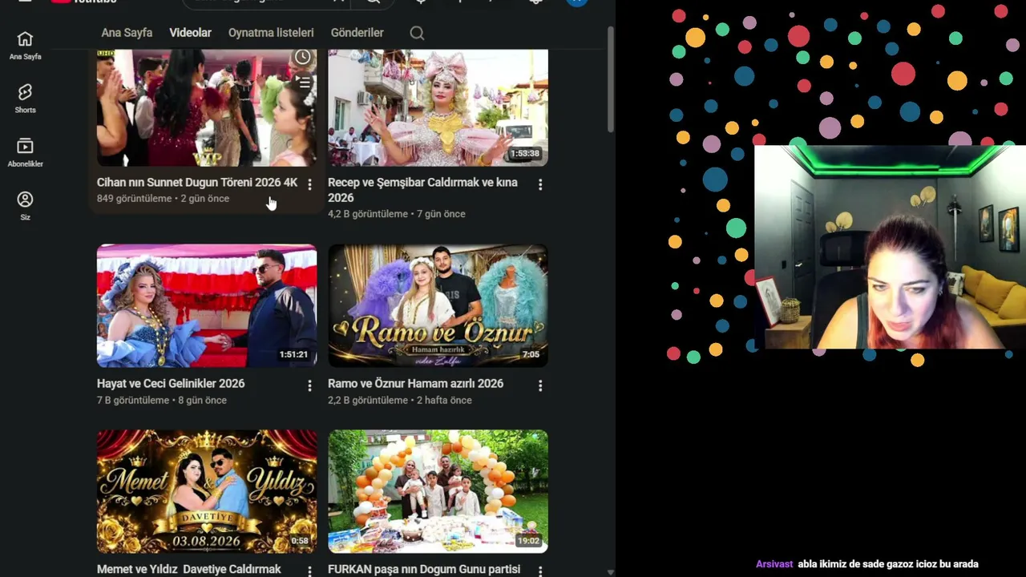Viewport: 1026px width, 577px height.
Task: Open options menu for FURKAN paşa video
Action: (540, 571)
